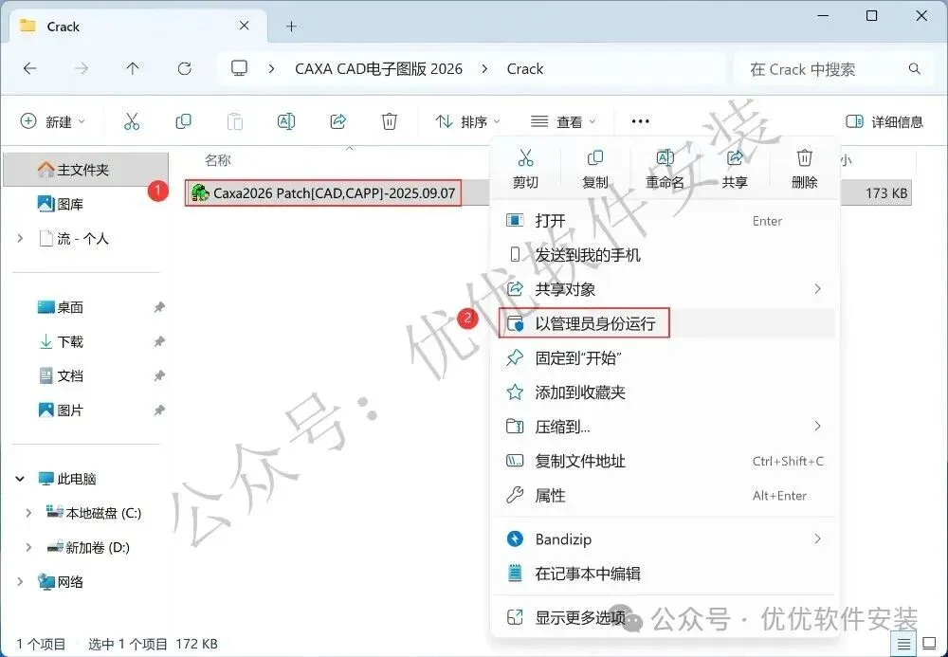Viewport: 948px width, 657px height.
Task: Click Rename in the context menu header
Action: [665, 169]
